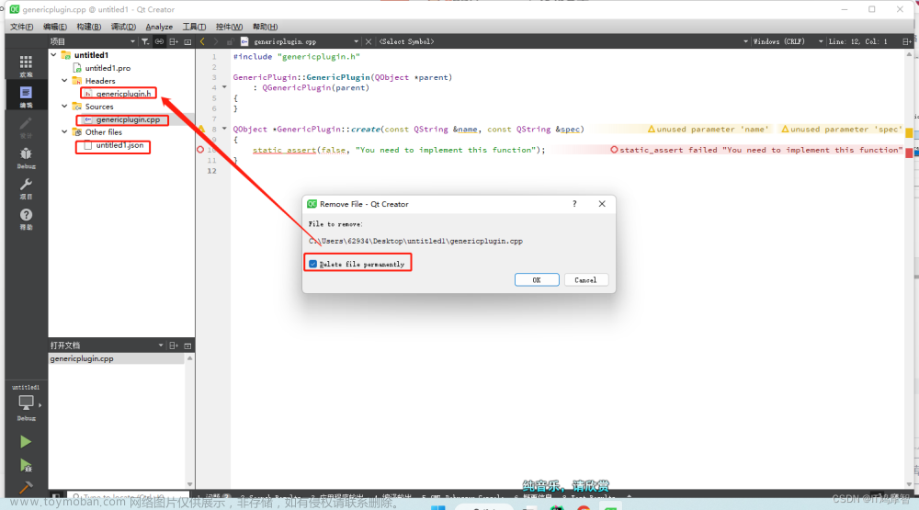This screenshot has height=510, width=919.
Task: Open the Debug mode bug icon
Action: click(26, 157)
